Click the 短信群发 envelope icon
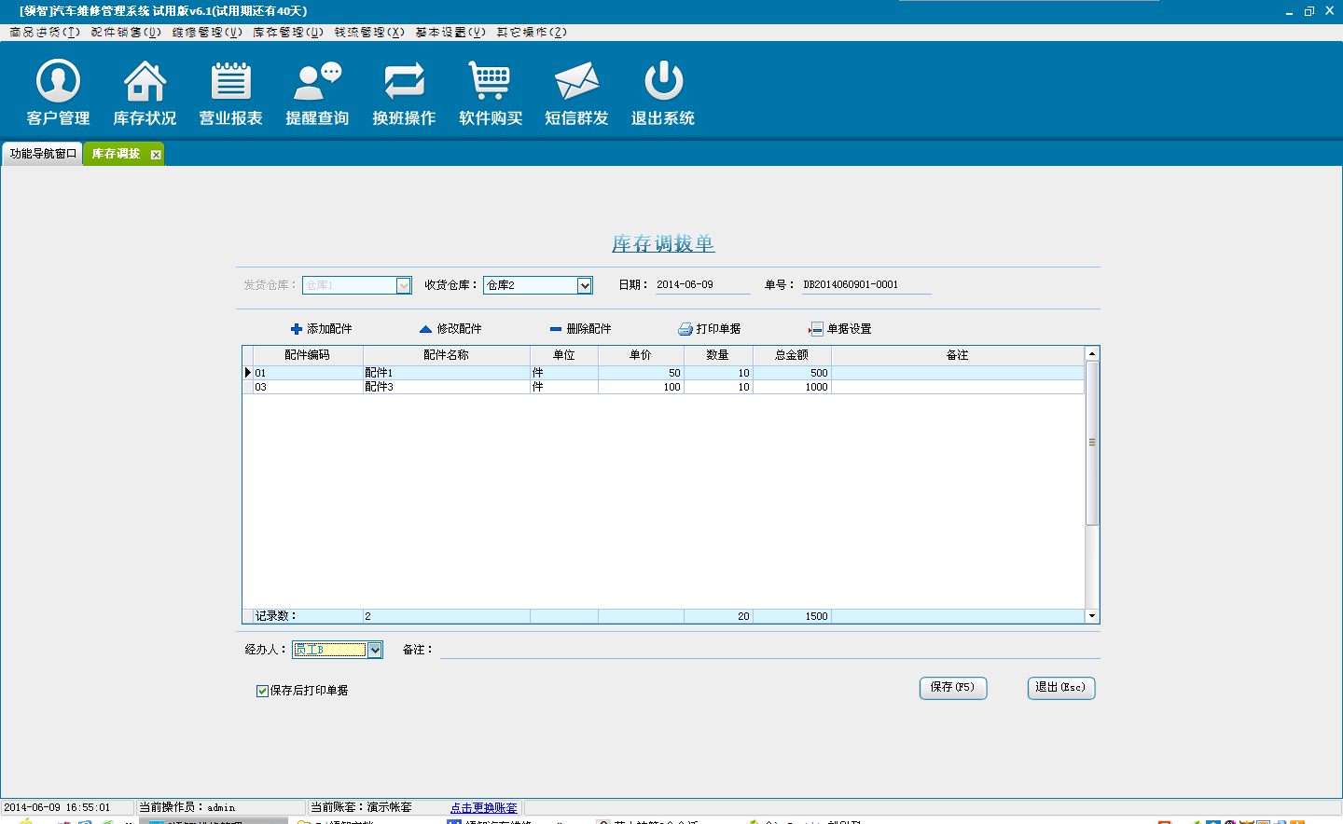The image size is (1343, 824). coord(576,82)
